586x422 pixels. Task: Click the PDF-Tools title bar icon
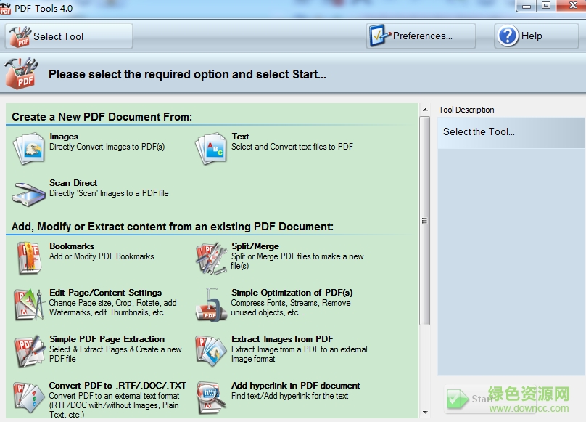7,6
